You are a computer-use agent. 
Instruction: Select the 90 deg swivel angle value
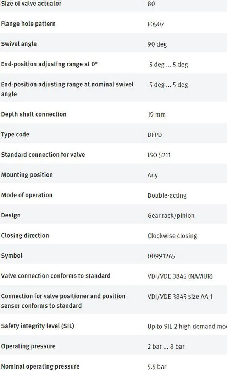click(157, 44)
